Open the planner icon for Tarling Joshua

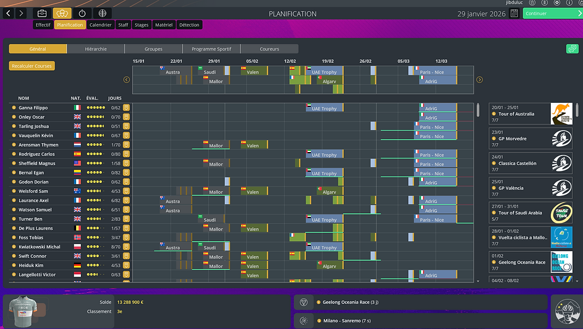pyautogui.click(x=126, y=126)
